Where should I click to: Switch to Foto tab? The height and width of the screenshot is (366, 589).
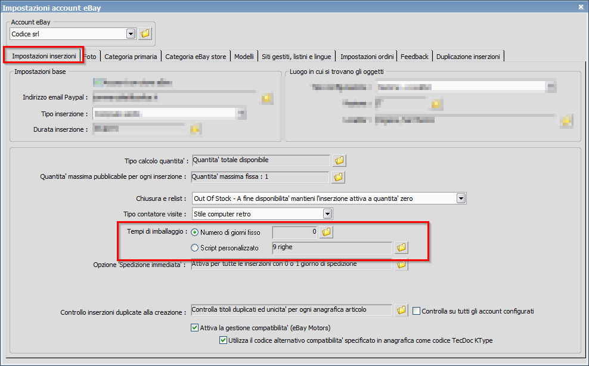(x=90, y=57)
